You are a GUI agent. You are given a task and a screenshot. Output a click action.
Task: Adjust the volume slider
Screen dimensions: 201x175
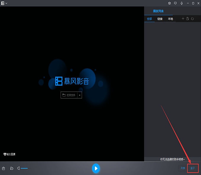coord(26,168)
